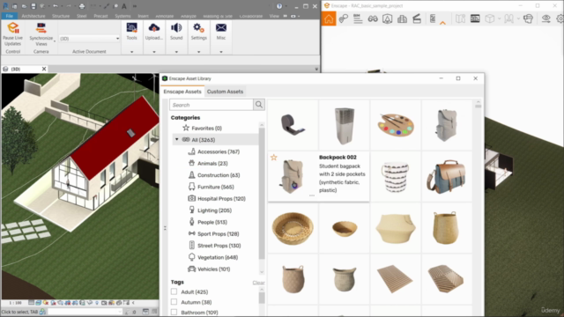Click Revit Help question mark icon
The width and height of the screenshot is (564, 317).
tap(279, 6)
